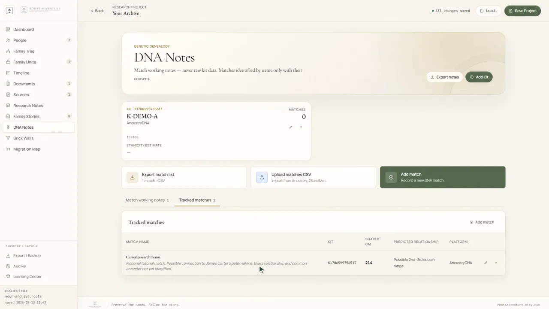Delete the K-DEMO-A kit using the x icon
549x309 pixels.
tap(301, 127)
